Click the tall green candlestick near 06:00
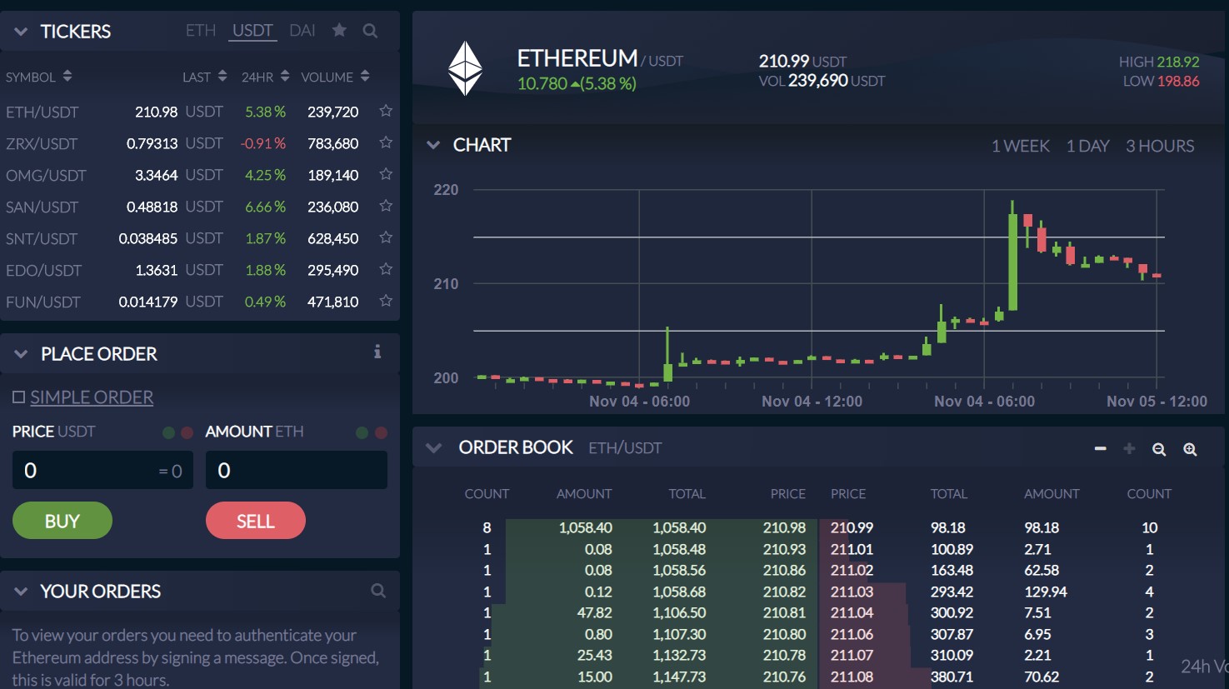Screen dimensions: 1229x689 click(x=1012, y=257)
